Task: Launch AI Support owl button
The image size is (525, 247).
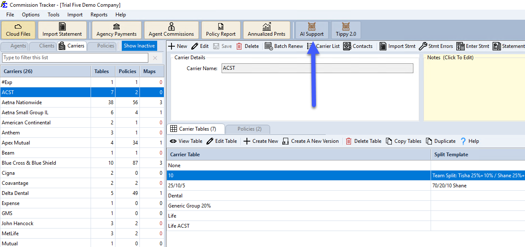Action: click(x=312, y=30)
